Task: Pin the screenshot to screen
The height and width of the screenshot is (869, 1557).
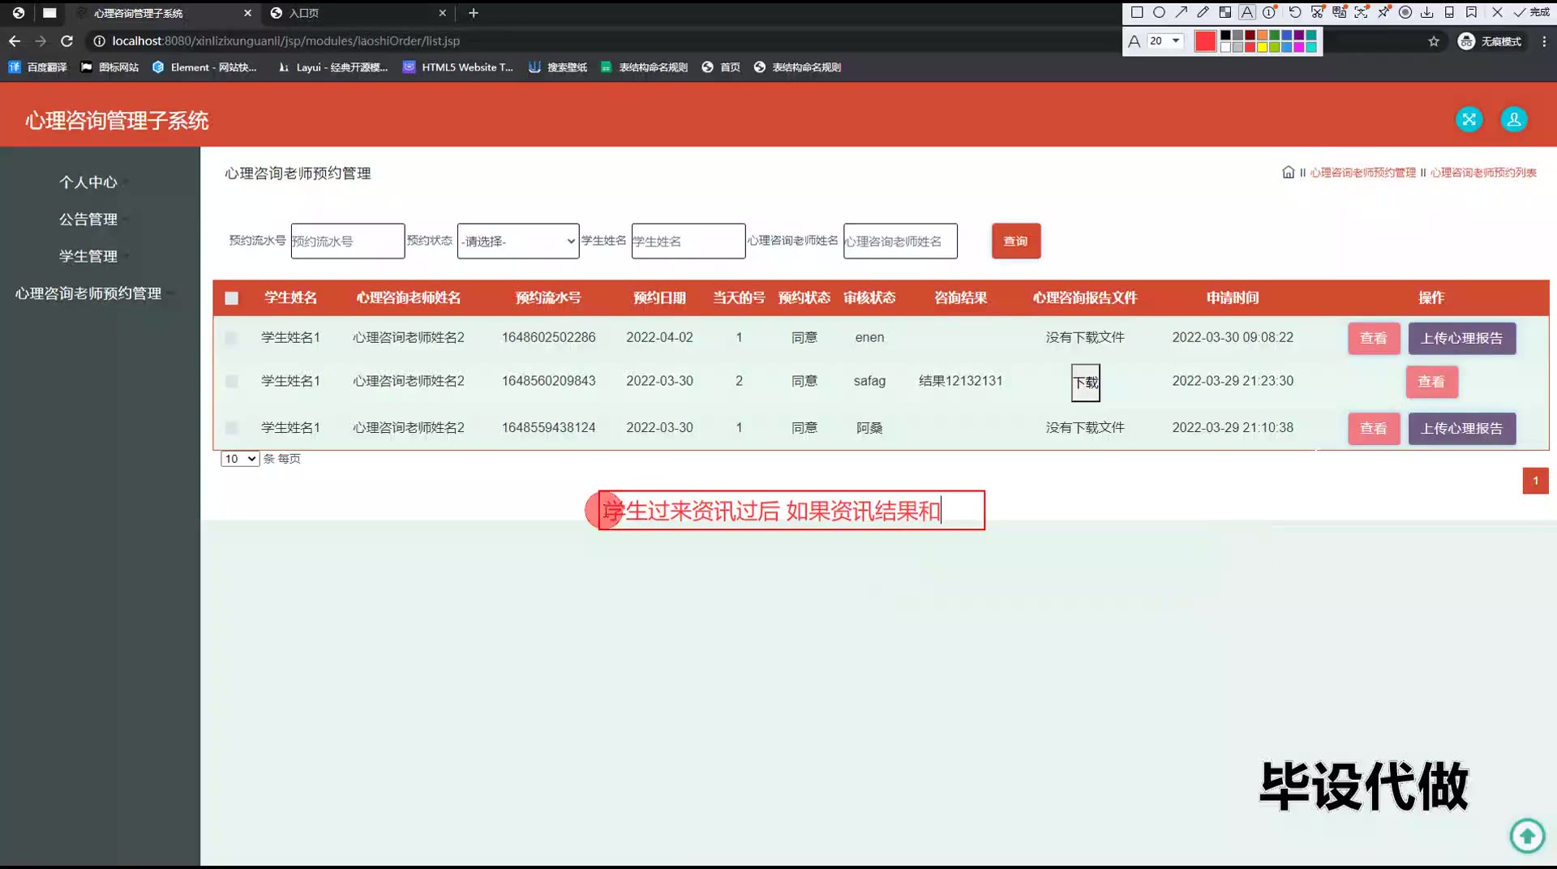Action: pos(1383,12)
